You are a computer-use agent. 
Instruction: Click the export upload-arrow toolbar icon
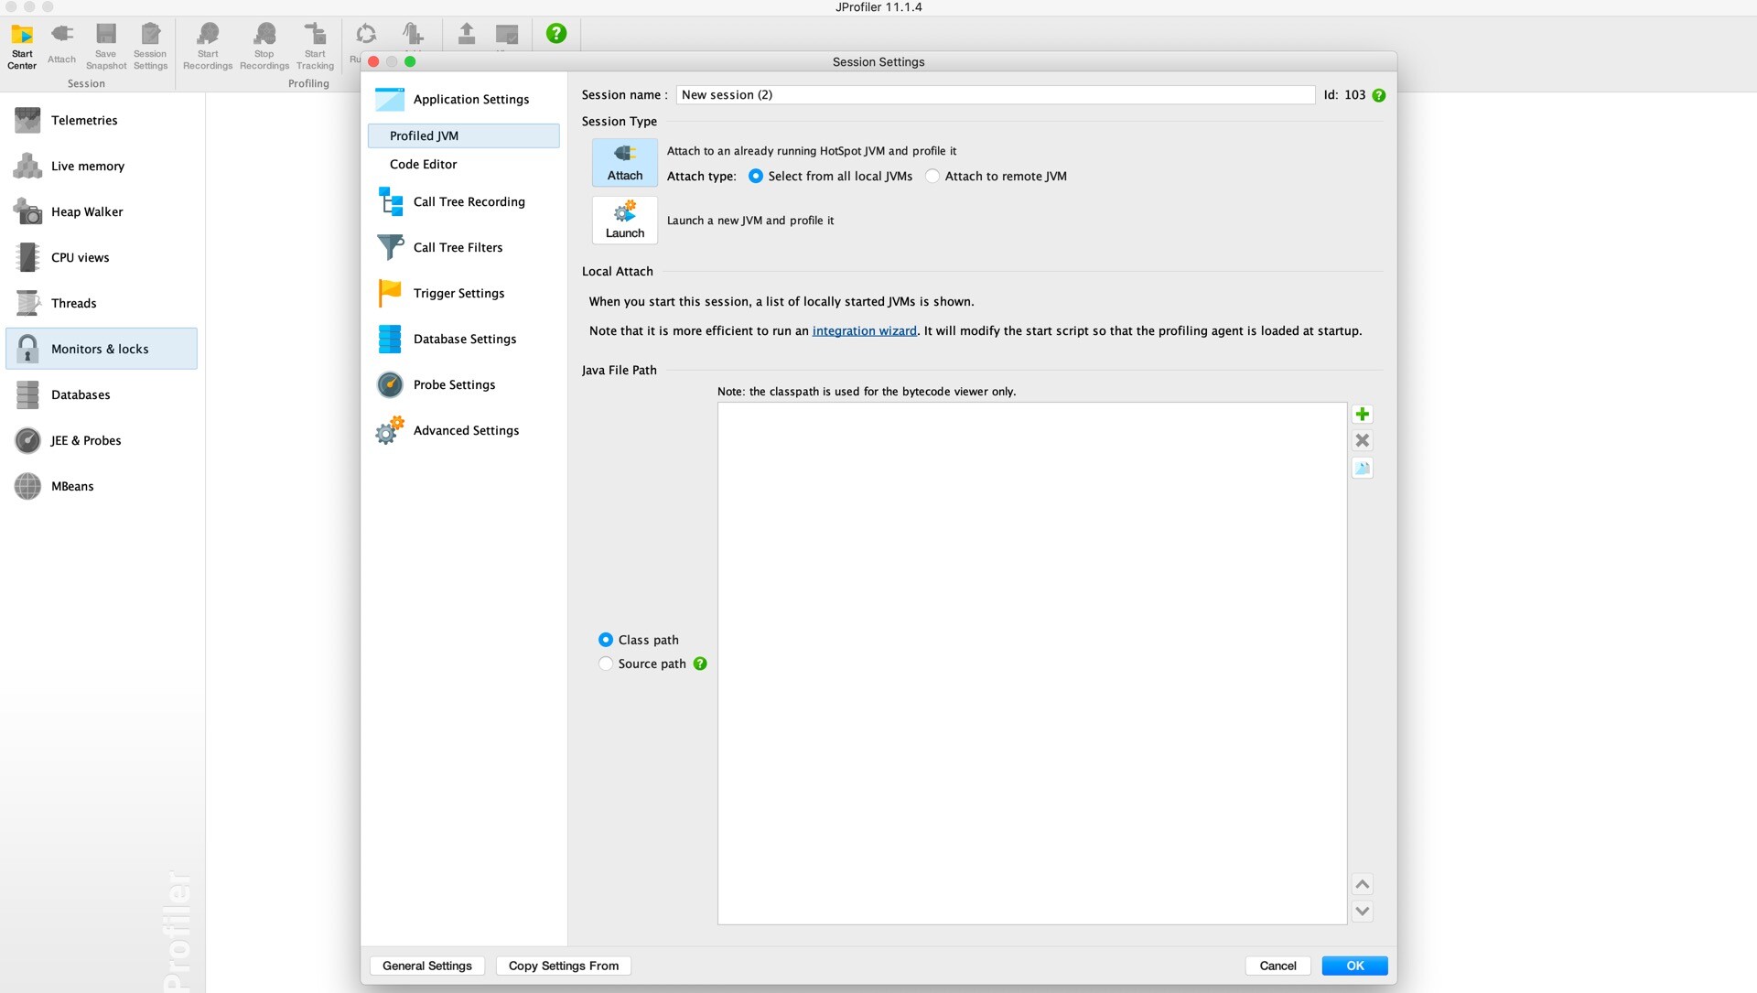467,34
